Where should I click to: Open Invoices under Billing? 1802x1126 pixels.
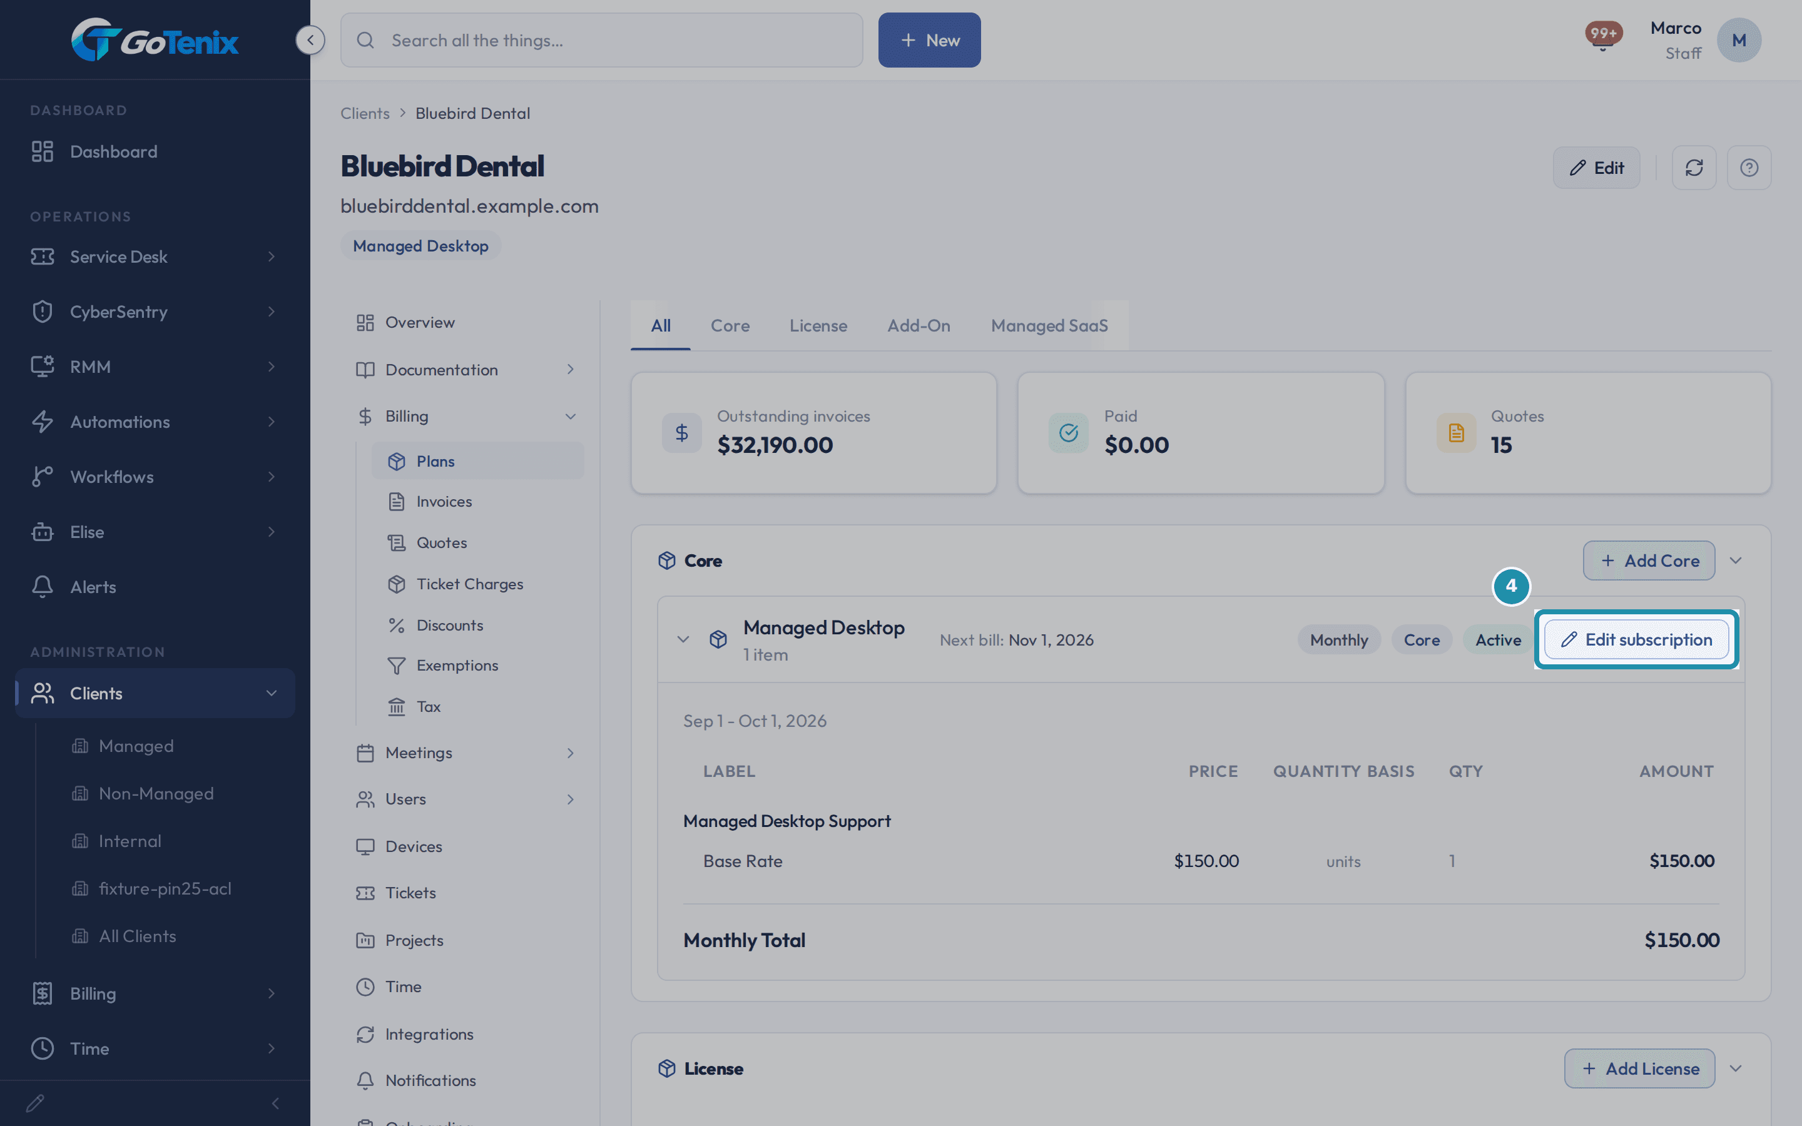(477, 501)
